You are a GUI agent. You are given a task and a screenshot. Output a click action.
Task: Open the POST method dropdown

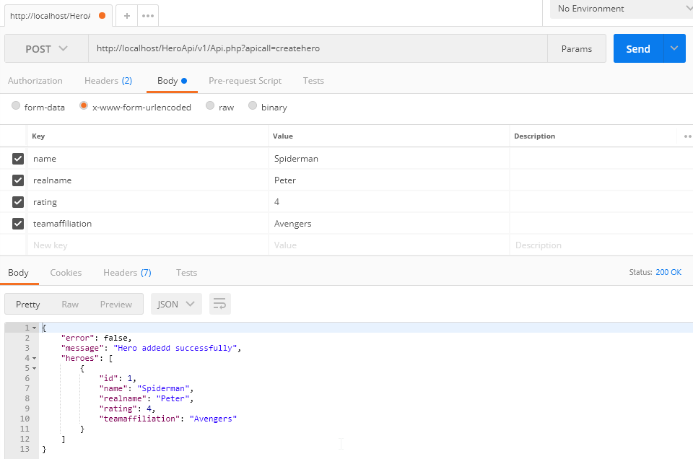click(x=46, y=49)
